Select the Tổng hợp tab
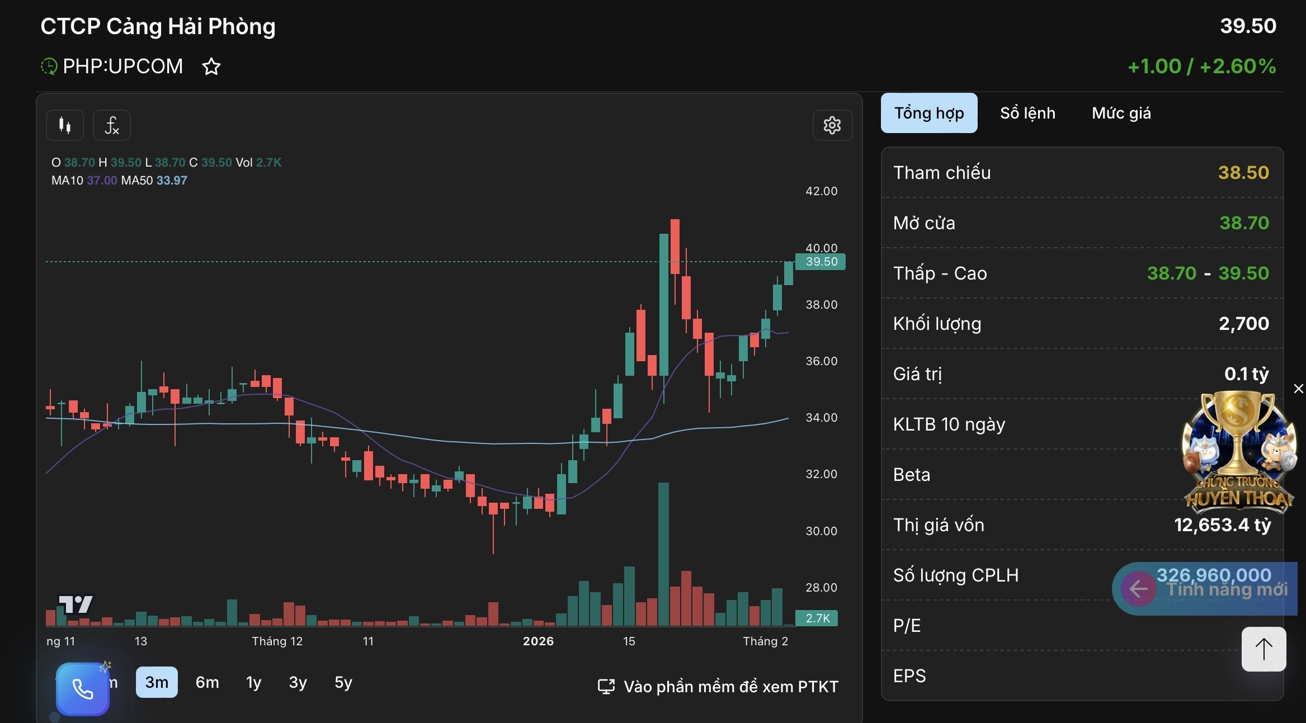This screenshot has height=723, width=1306. (928, 113)
